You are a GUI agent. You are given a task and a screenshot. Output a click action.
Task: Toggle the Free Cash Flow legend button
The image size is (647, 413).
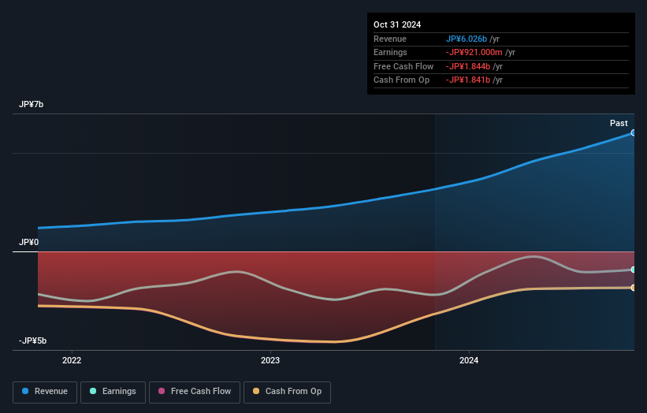pyautogui.click(x=195, y=392)
